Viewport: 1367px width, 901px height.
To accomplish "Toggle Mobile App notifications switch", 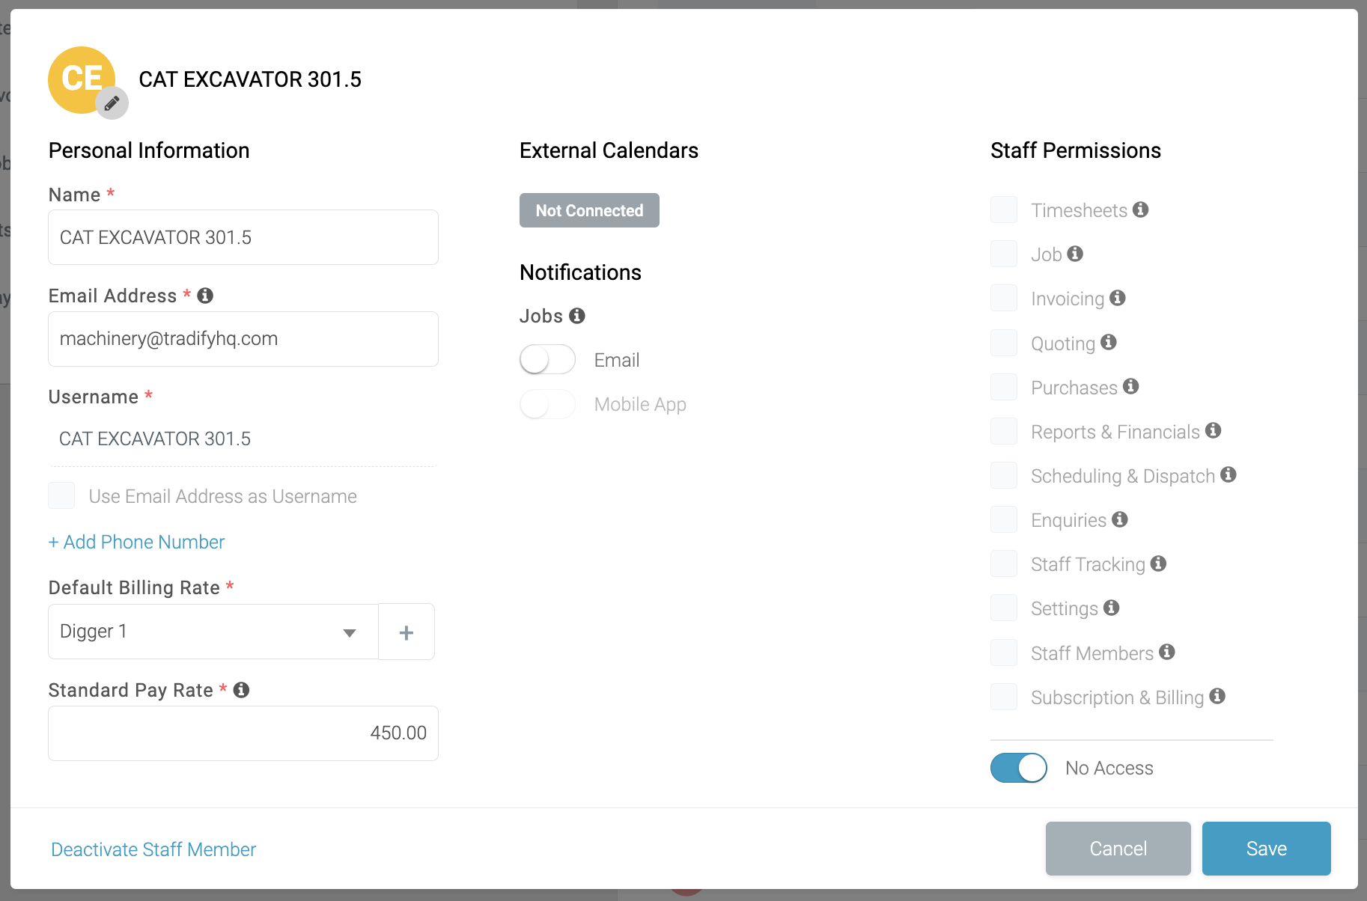I will (x=547, y=405).
